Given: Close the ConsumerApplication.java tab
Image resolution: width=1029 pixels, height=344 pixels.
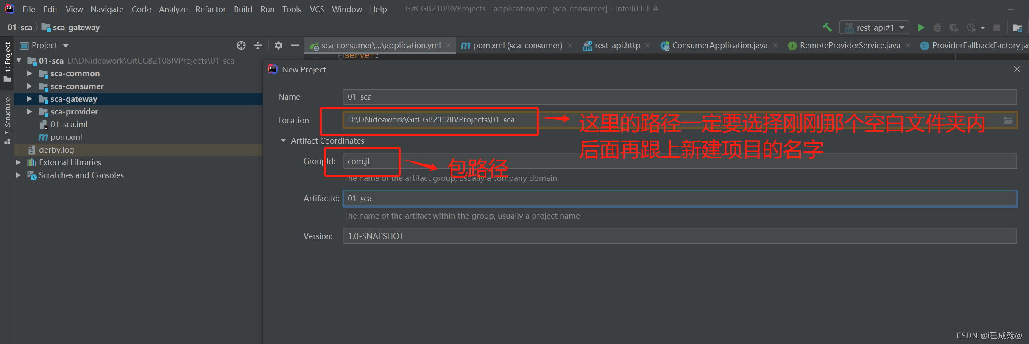Looking at the screenshot, I should (x=775, y=45).
